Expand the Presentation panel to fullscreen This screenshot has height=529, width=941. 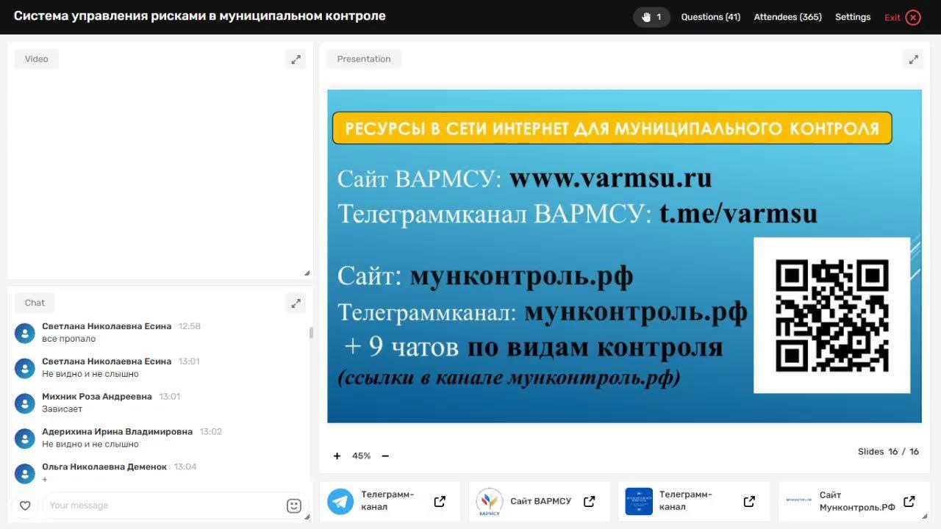(913, 60)
